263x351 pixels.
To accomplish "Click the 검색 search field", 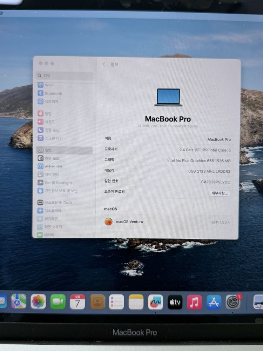I will (65, 76).
